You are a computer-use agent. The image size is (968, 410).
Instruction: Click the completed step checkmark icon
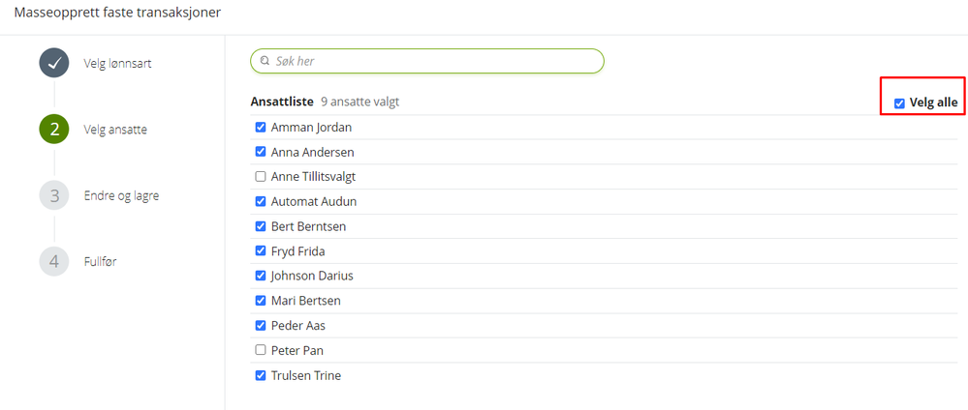tap(53, 63)
